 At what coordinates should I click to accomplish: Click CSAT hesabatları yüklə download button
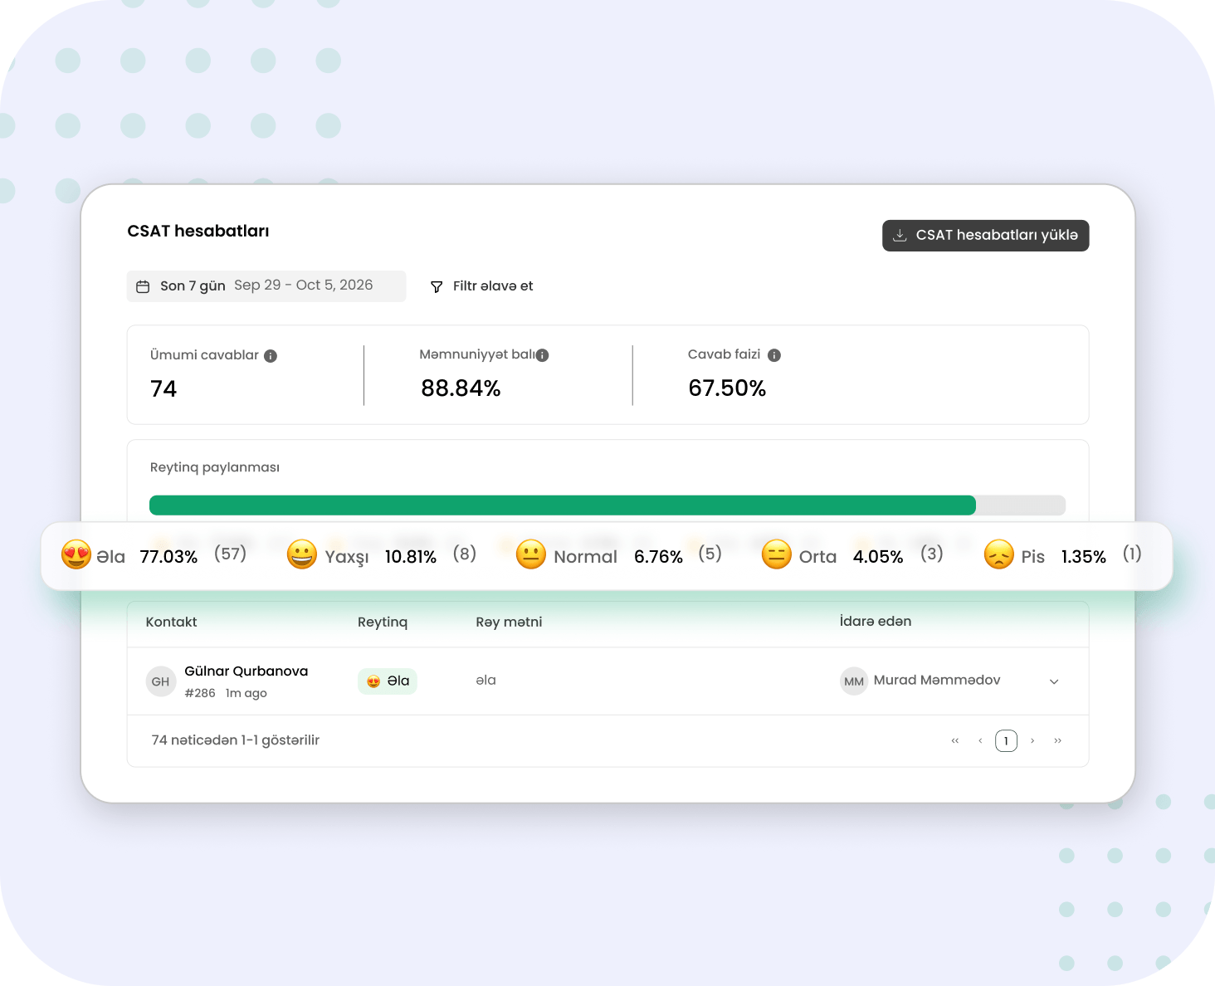(985, 236)
